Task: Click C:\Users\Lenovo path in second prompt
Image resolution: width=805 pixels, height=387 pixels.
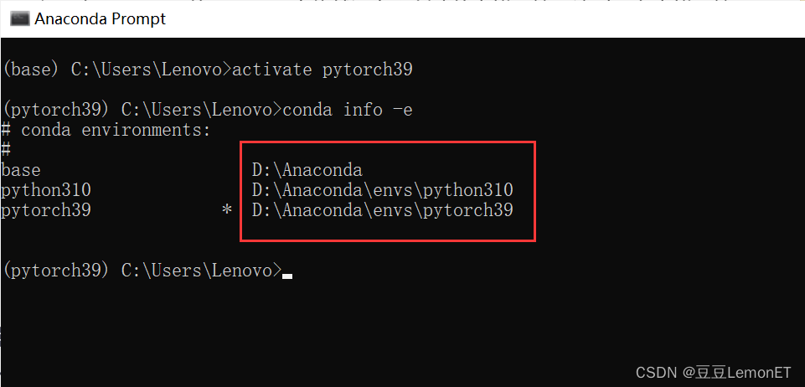Action: click(x=197, y=110)
